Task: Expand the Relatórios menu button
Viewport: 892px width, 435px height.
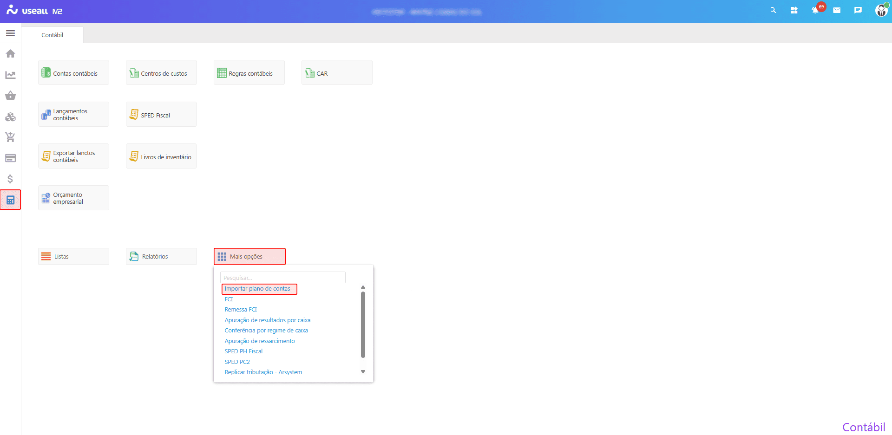Action: click(x=161, y=257)
